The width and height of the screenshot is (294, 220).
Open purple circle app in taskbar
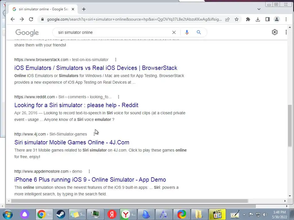click(x=25, y=214)
